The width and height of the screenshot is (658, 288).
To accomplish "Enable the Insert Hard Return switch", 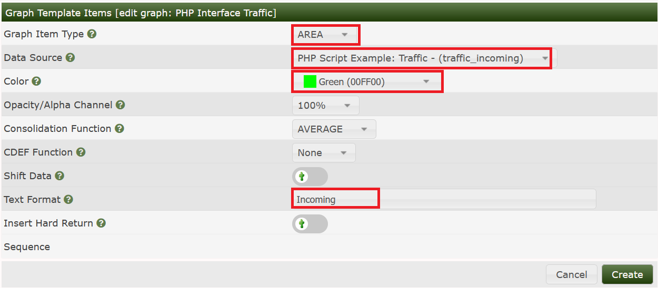I will click(x=310, y=224).
